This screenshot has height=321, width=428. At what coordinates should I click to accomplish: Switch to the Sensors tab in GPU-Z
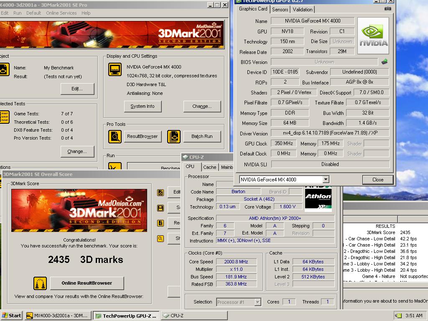pyautogui.click(x=280, y=9)
